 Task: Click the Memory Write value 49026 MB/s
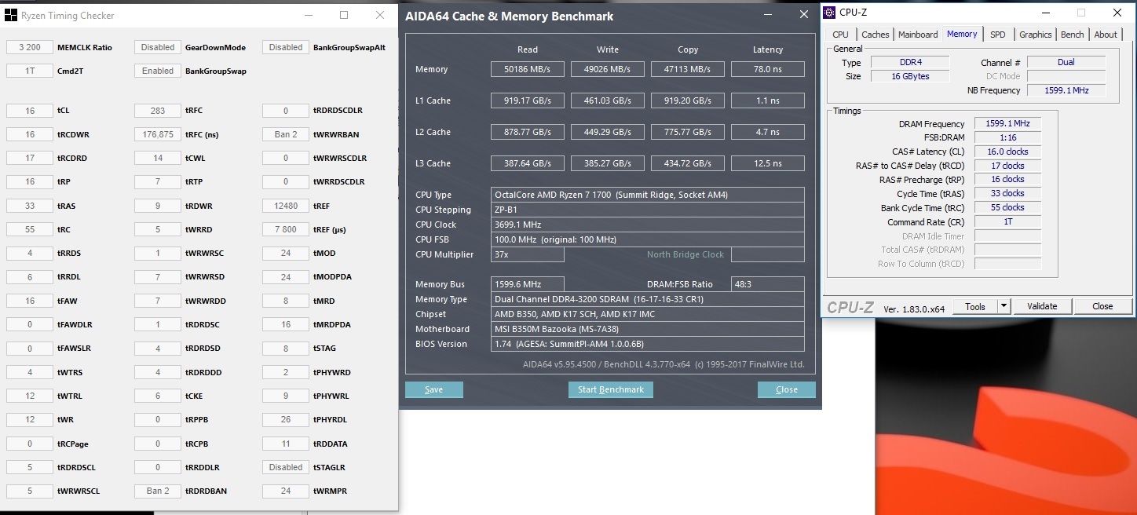coord(608,69)
